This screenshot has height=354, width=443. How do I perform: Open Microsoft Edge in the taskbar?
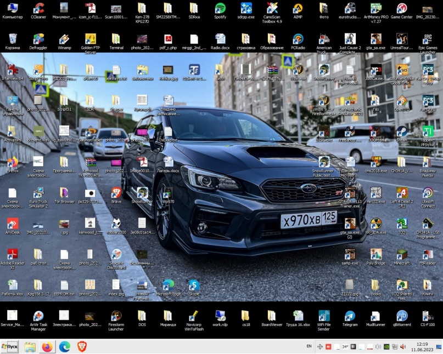(x=64, y=347)
